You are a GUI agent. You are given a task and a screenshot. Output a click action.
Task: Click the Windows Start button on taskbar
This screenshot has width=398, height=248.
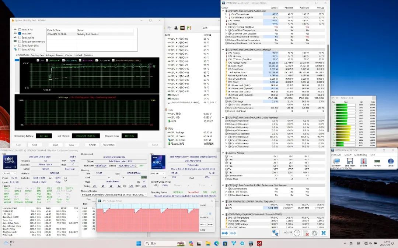(139, 243)
